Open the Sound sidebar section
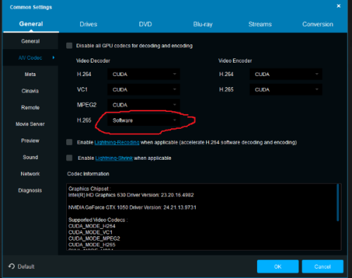 tap(30, 157)
